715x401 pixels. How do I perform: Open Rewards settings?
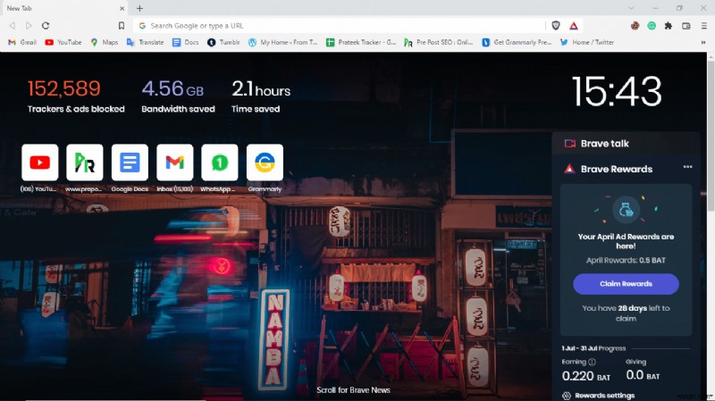(599, 395)
